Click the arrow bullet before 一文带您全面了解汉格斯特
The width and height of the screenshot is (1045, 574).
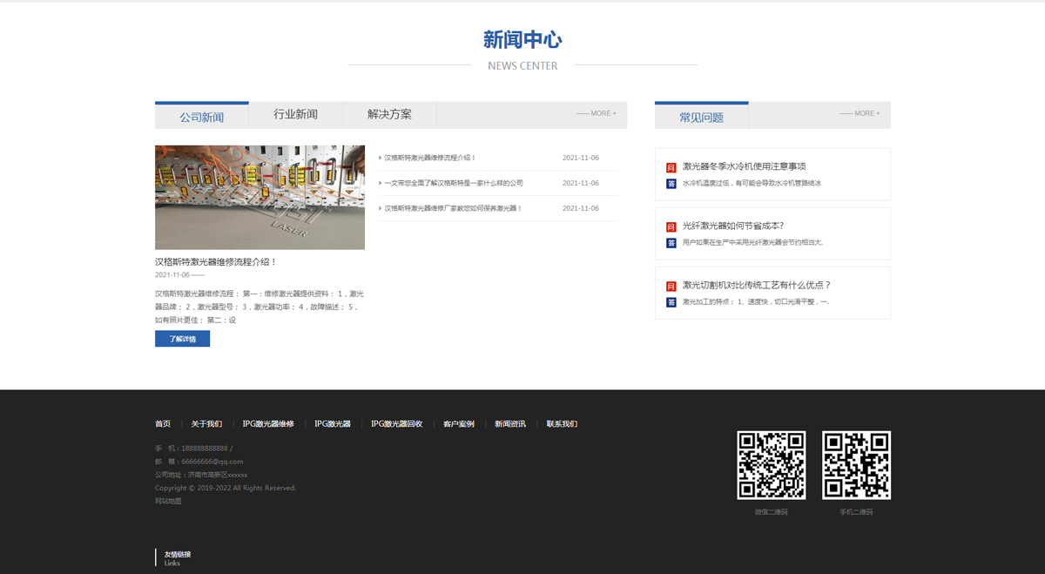pos(381,183)
